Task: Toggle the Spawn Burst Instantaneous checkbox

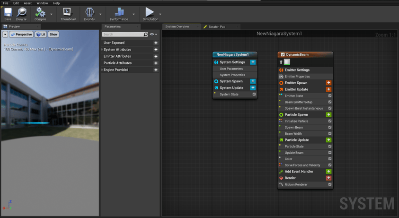Action: (x=330, y=108)
